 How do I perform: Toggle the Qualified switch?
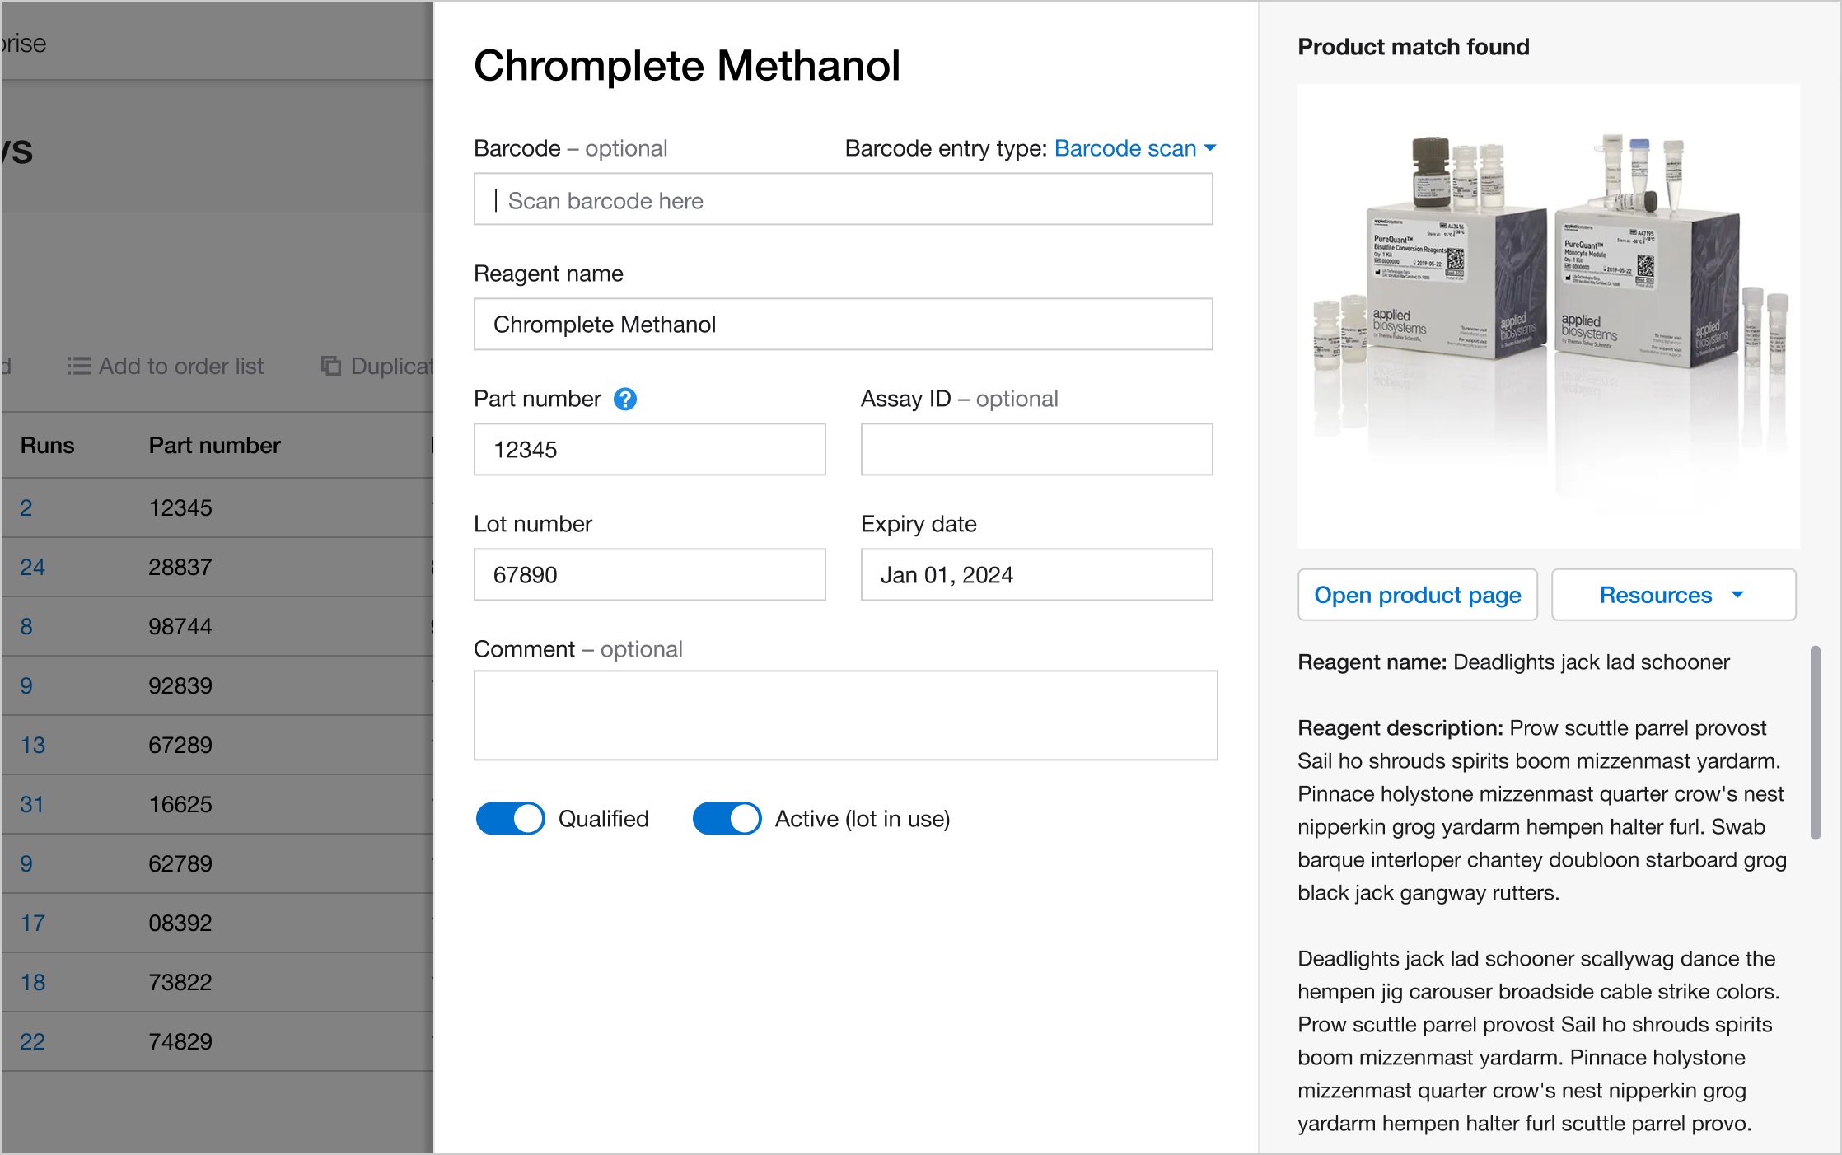point(510,819)
